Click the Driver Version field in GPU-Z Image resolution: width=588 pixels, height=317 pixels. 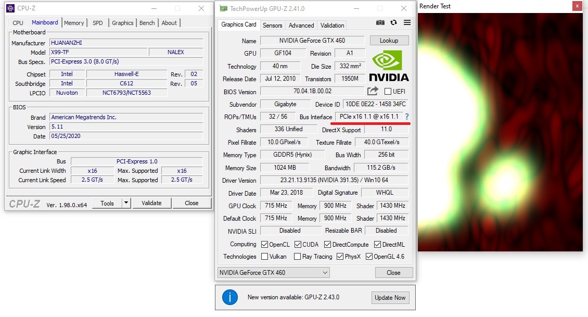334,180
